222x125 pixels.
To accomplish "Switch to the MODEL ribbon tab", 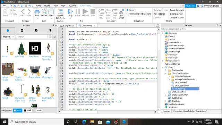I will click(x=47, y=6).
